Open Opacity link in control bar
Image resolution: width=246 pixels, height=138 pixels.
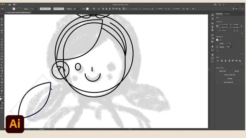point(69,9)
